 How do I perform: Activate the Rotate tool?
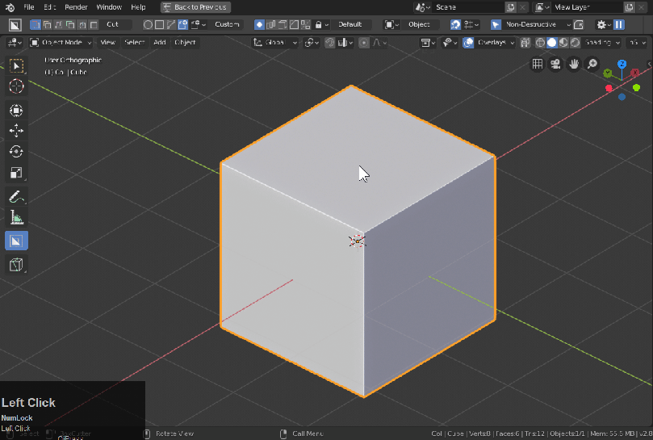pyautogui.click(x=16, y=152)
